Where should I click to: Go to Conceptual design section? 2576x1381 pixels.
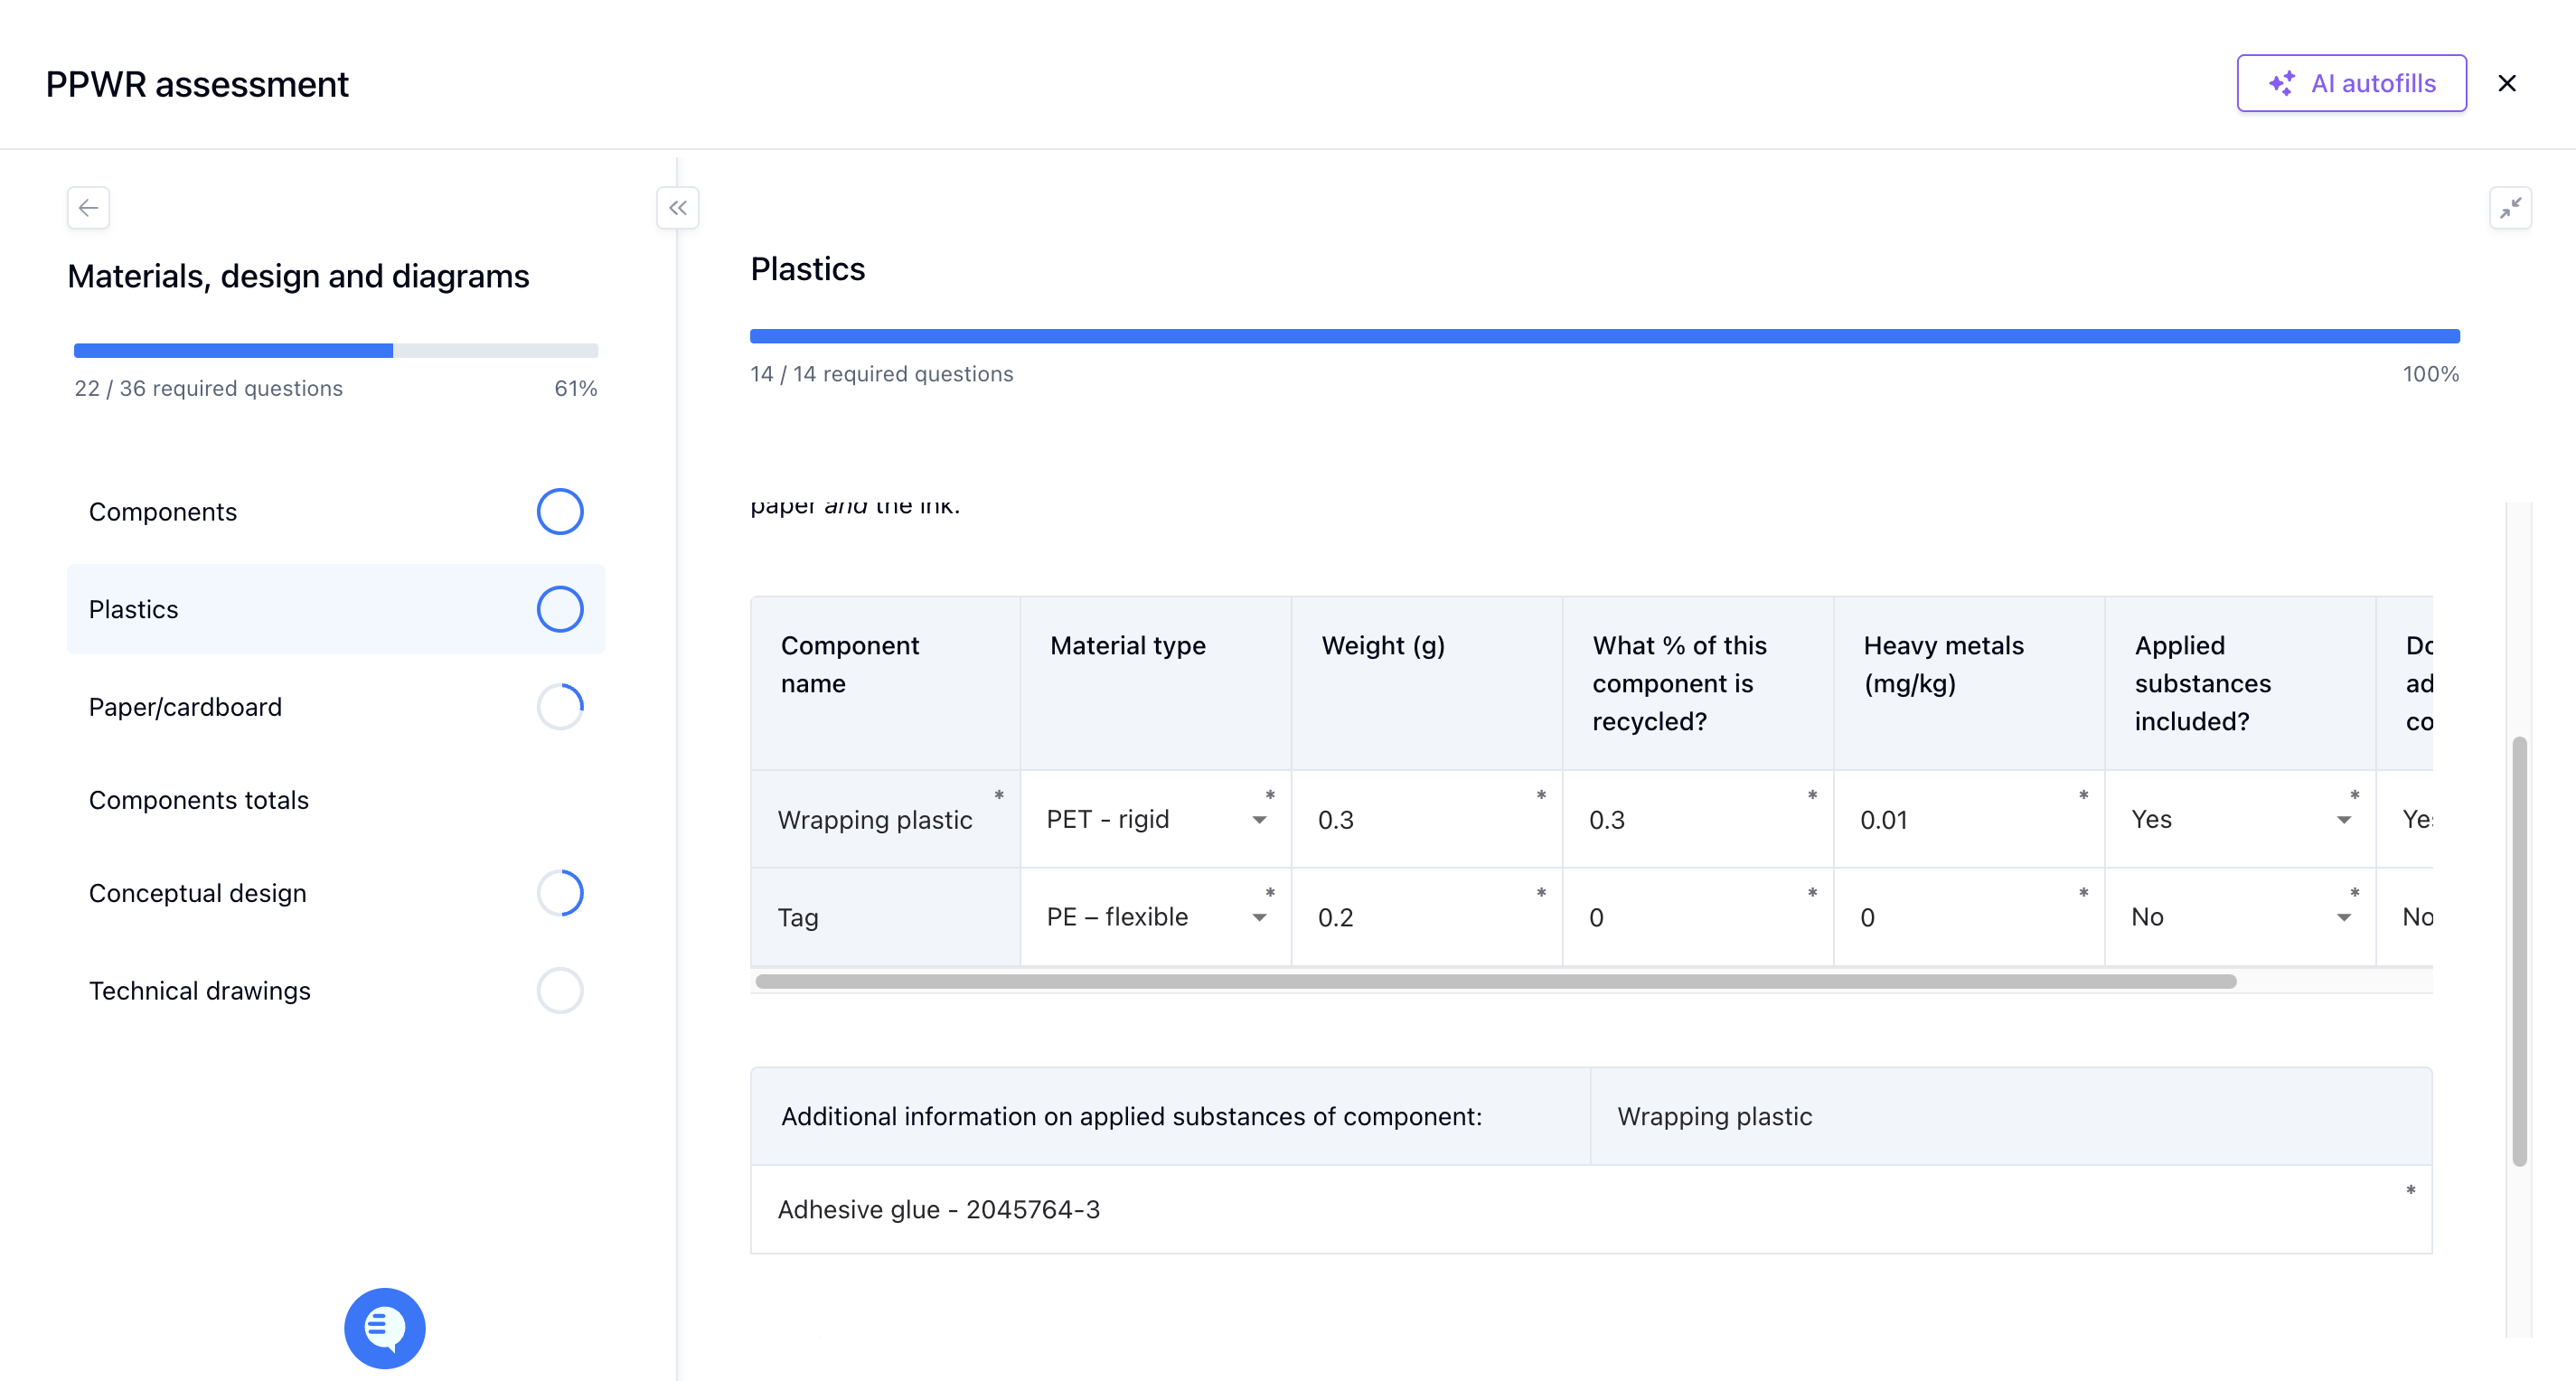pos(336,893)
